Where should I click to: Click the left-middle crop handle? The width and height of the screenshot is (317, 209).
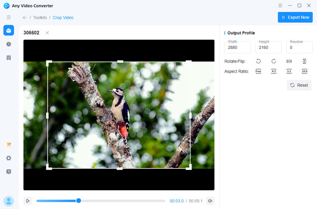coord(47,115)
